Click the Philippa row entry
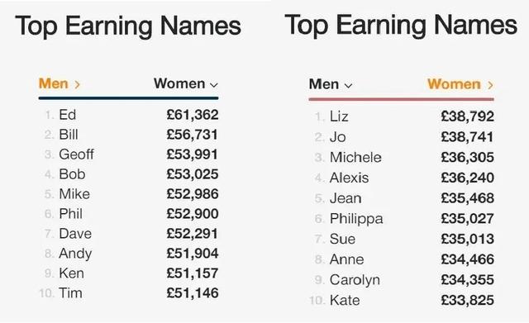This screenshot has height=323, width=529. [402, 218]
